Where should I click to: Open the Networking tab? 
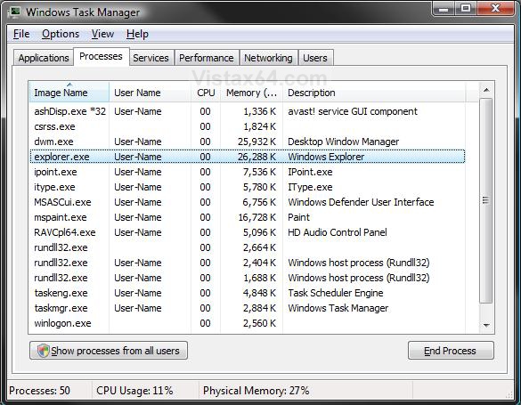tap(268, 58)
